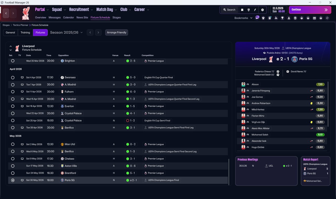The image size is (336, 199).
Task: Go forward with the right navigation arrow
Action: pos(13,13)
